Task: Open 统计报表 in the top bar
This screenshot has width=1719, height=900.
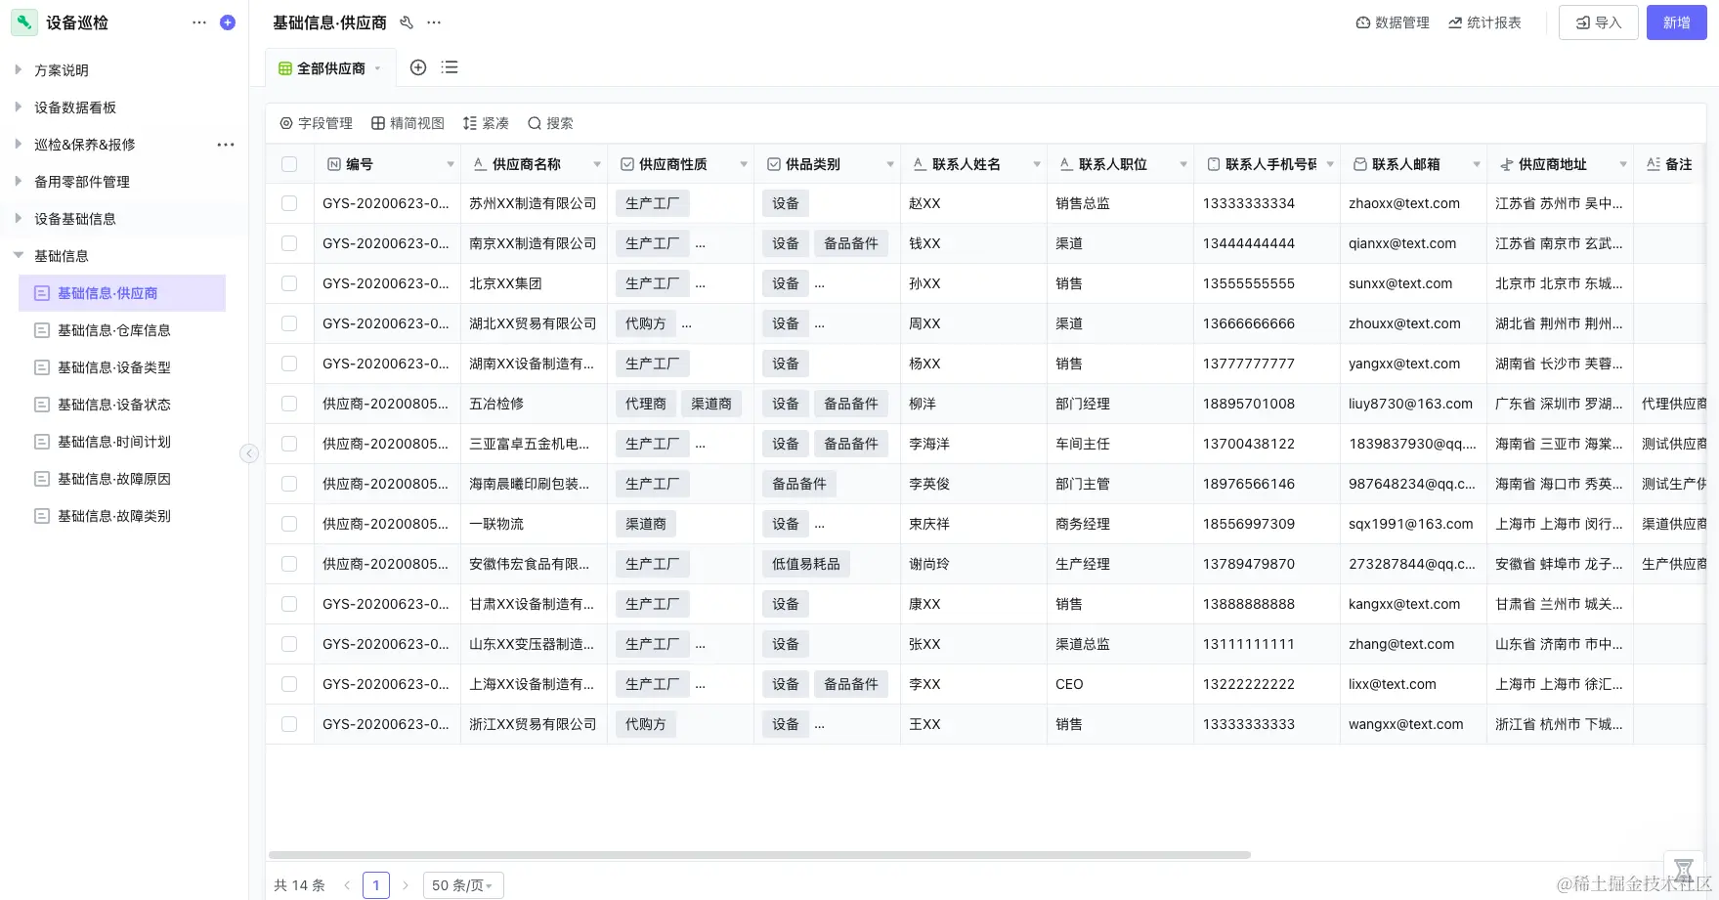Action: point(1484,22)
